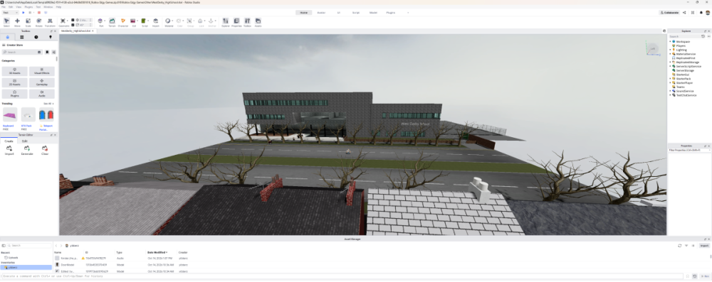Click the blue Play test button

(23, 13)
